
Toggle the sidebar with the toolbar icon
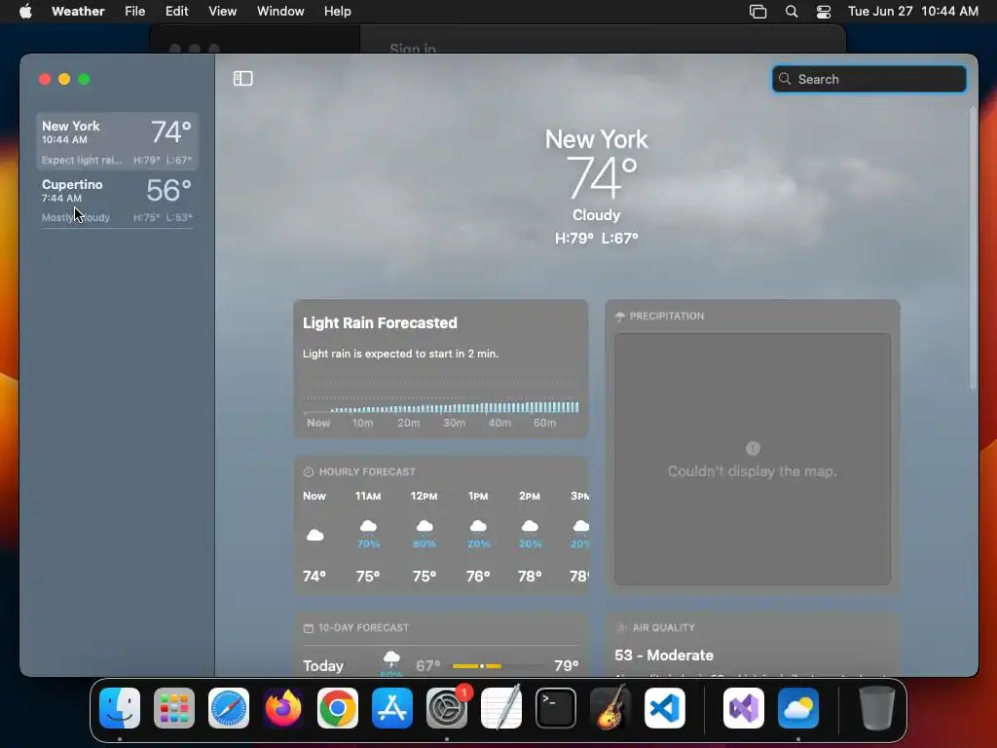point(242,78)
